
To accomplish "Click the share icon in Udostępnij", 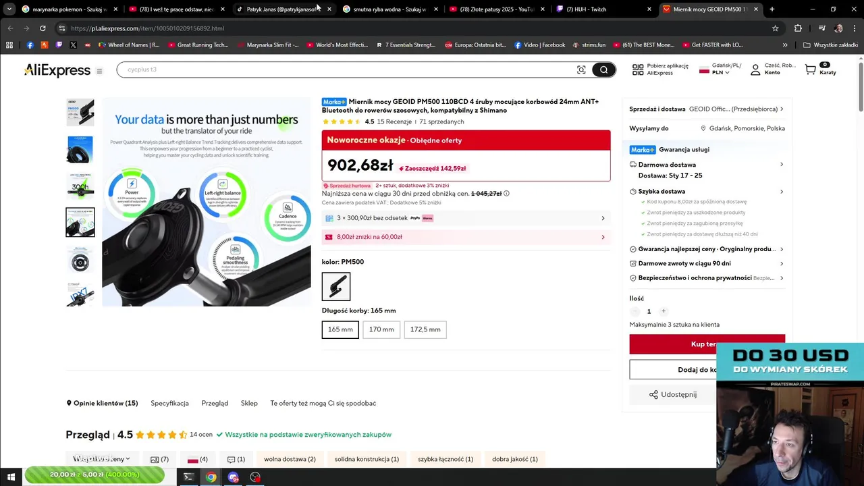I will click(653, 395).
